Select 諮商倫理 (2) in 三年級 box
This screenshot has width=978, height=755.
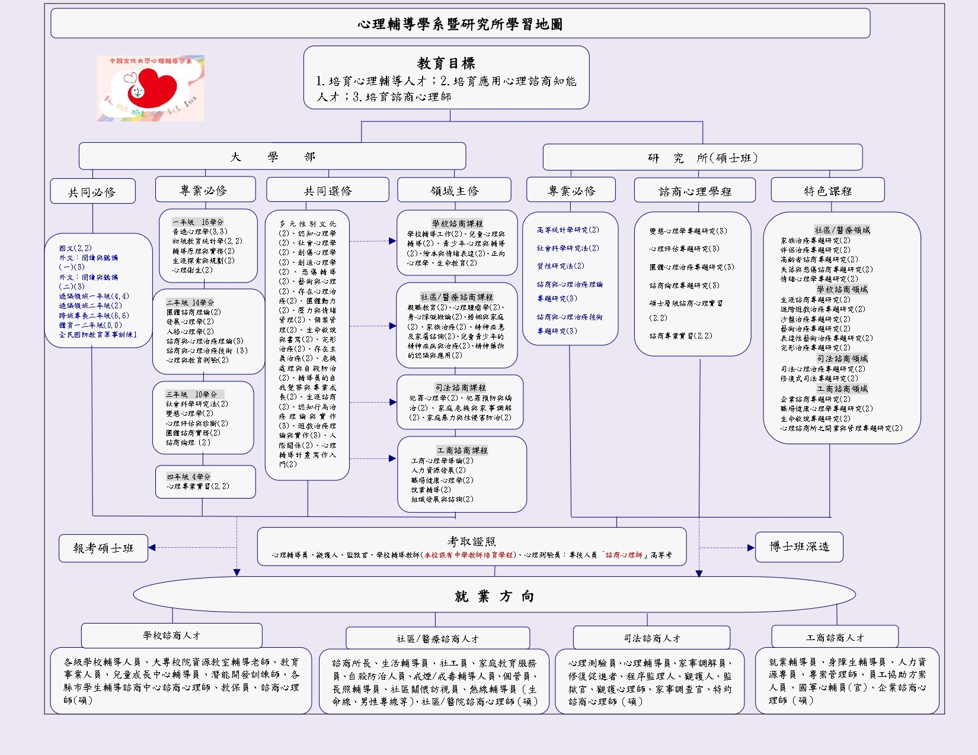(x=188, y=442)
